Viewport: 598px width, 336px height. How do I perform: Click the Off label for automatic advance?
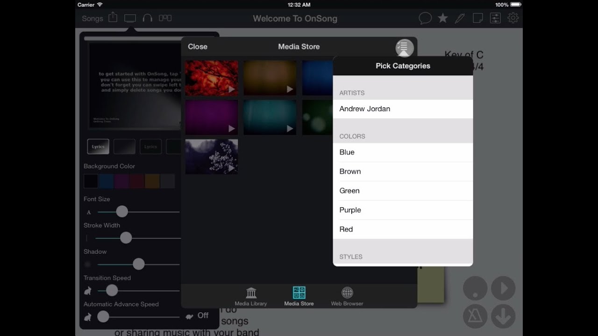[203, 315]
